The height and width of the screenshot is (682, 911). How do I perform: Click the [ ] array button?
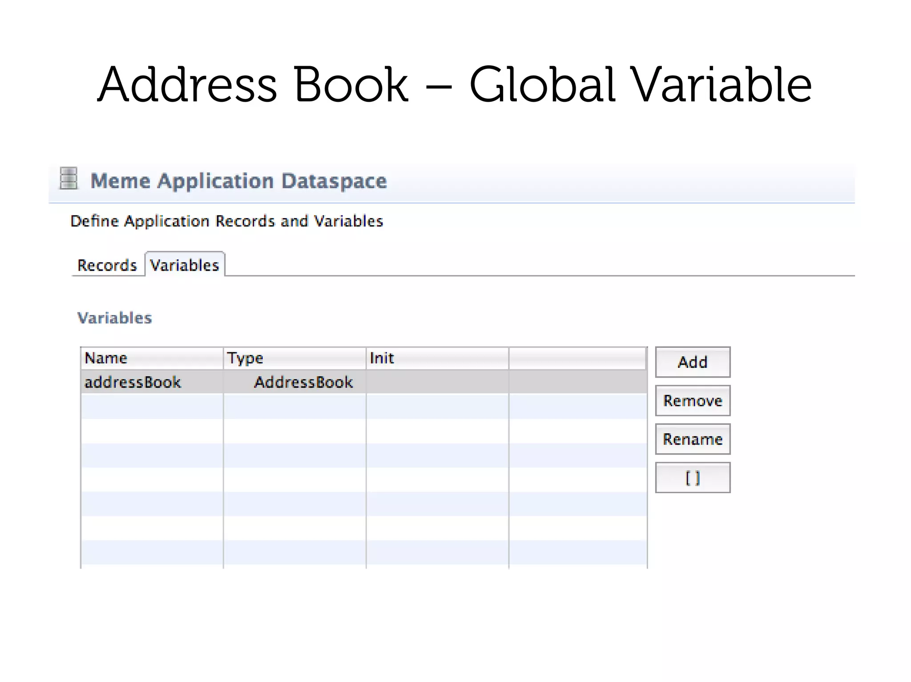[x=693, y=478]
